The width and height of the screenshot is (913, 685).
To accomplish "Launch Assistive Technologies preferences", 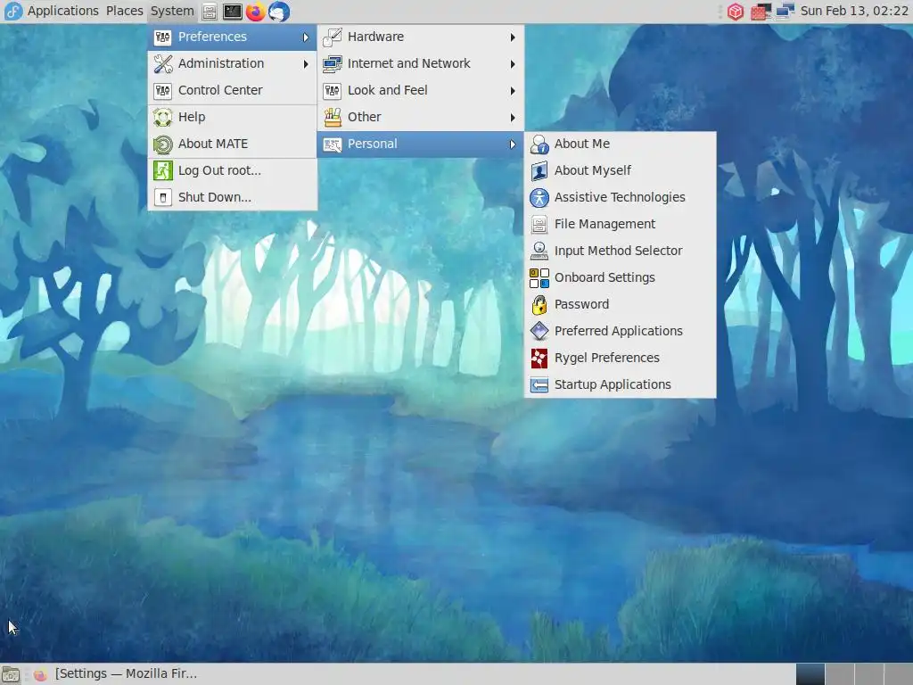I will [x=621, y=197].
